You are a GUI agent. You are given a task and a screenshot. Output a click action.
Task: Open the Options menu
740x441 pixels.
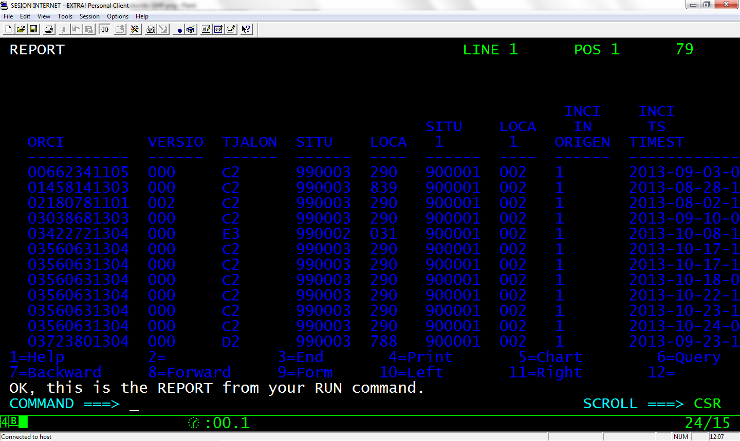(118, 16)
